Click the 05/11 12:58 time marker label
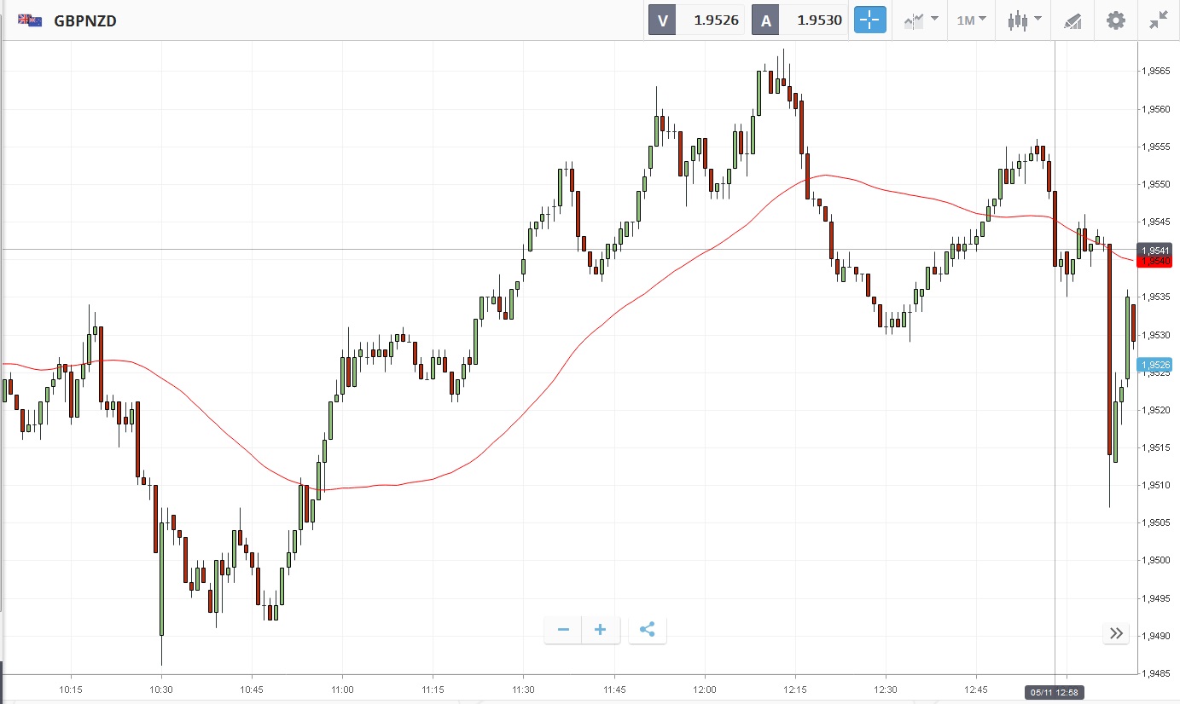The image size is (1180, 704). click(x=1055, y=692)
